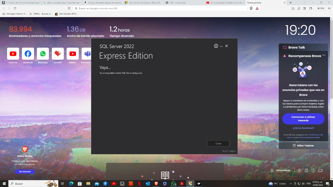The image size is (333, 187).
Task: Open the music playlist icon in toolbar
Action: pyautogui.click(x=299, y=8)
